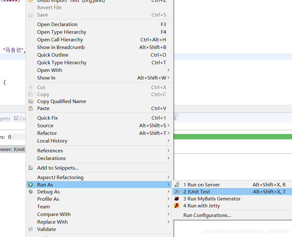This screenshot has width=292, height=237.
Task: Expand the References submenu arrow
Action: 168,150
